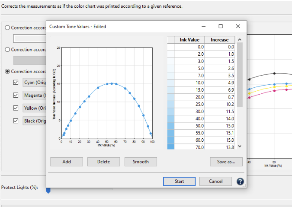Image resolution: width=292 pixels, height=207 pixels.
Task: Click the Start button
Action: 180,182
